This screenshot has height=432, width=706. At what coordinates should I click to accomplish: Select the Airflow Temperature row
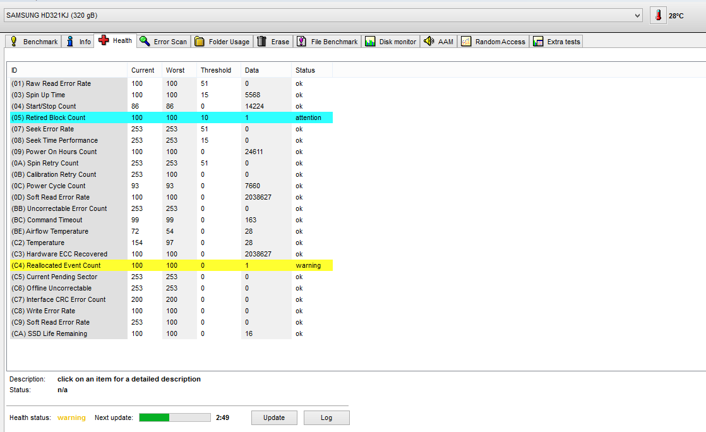172,232
